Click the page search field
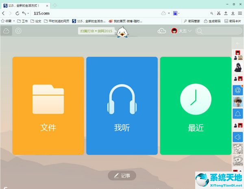Screen dimensions: 244x189 [x=219, y=31]
